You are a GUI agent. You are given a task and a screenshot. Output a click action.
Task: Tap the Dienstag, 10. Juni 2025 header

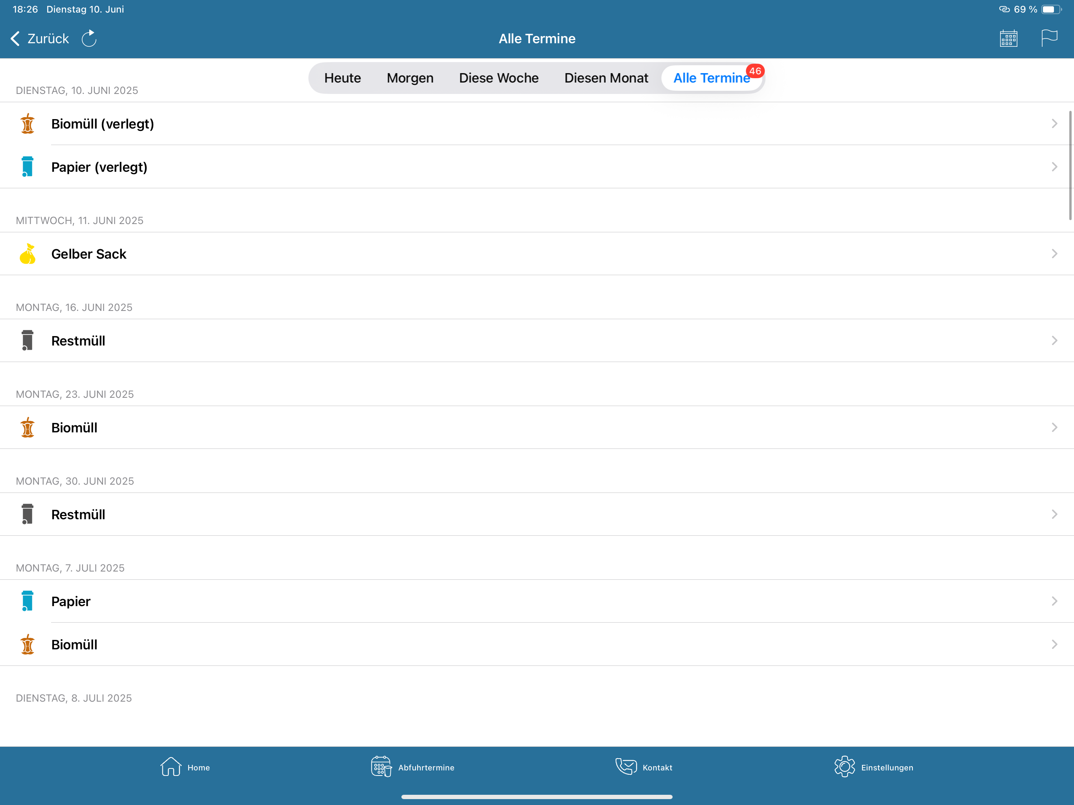[x=77, y=91]
